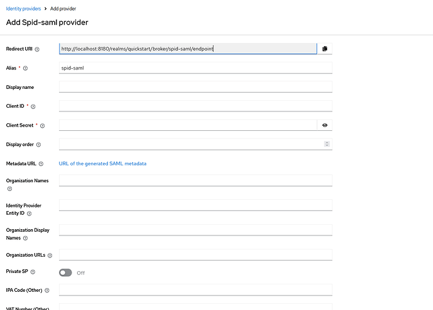Focus the Client Secret input field

pyautogui.click(x=188, y=125)
